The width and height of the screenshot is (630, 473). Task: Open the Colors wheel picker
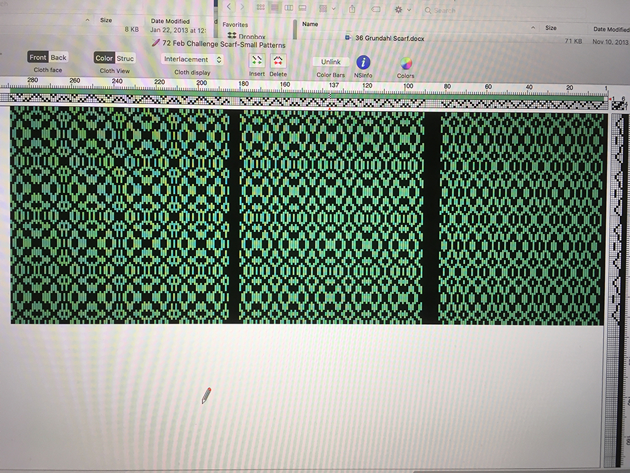pos(406,63)
